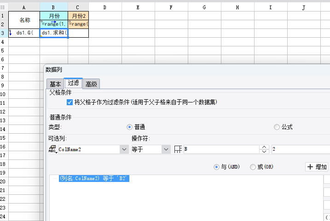This screenshot has width=330, height=221.
Task: Click column header D
Action: pos(105,7)
